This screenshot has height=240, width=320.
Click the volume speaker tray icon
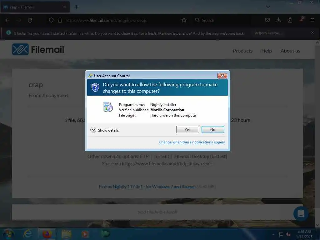(288, 234)
